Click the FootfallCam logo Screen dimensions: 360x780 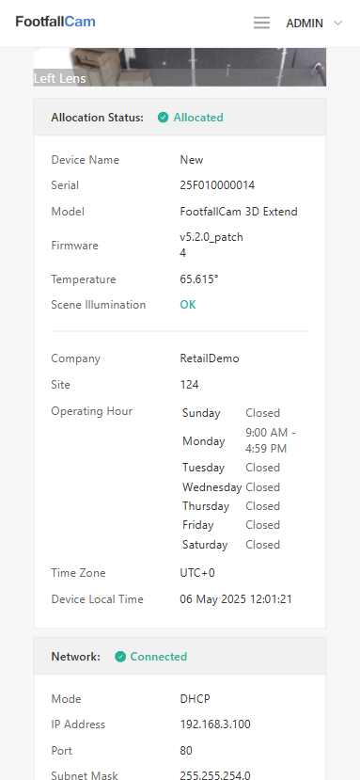pos(55,22)
